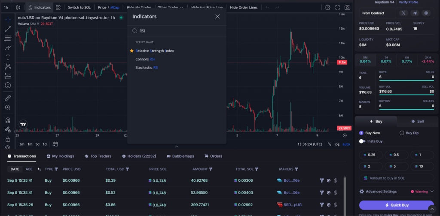Open the 1h timeframe dropdown
The height and width of the screenshot is (216, 440).
(6, 7)
